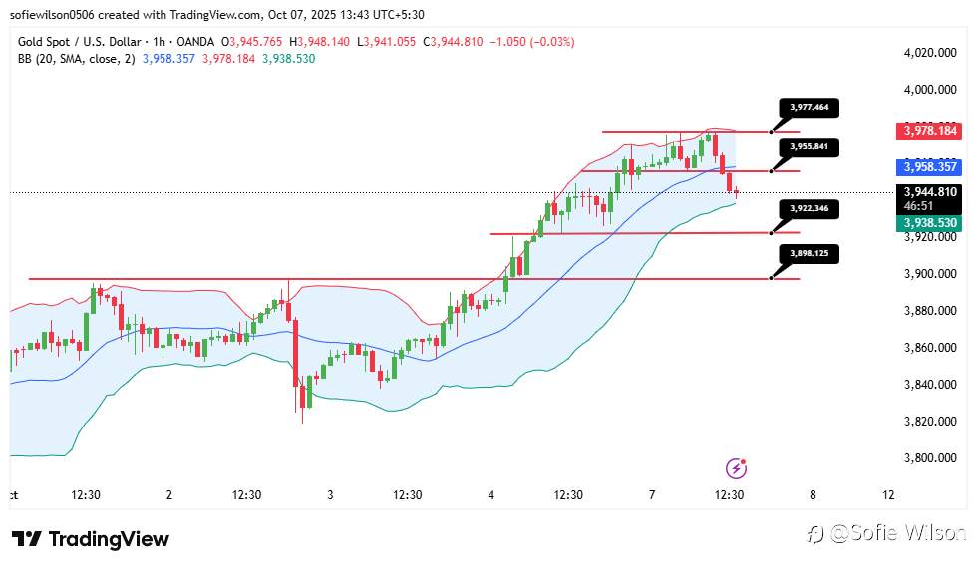The width and height of the screenshot is (977, 569).
Task: Click date label 12 on time axis
Action: [888, 495]
